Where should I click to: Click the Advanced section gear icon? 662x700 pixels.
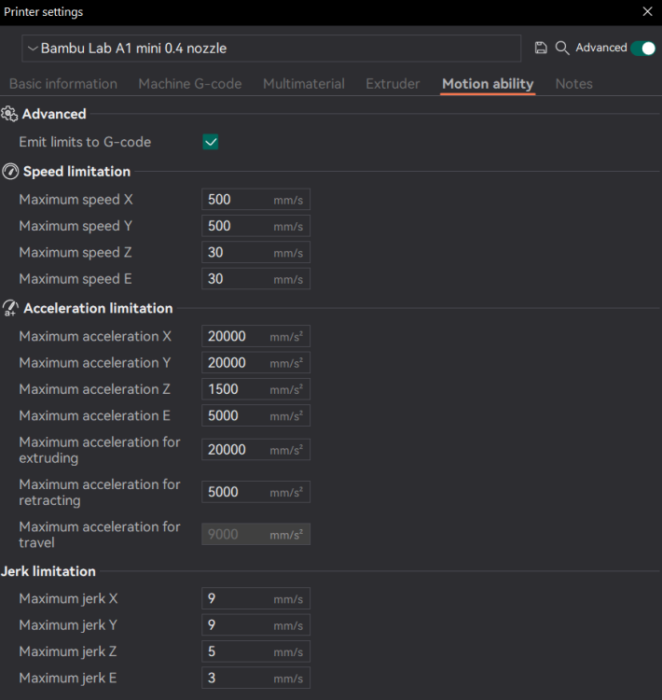10,114
